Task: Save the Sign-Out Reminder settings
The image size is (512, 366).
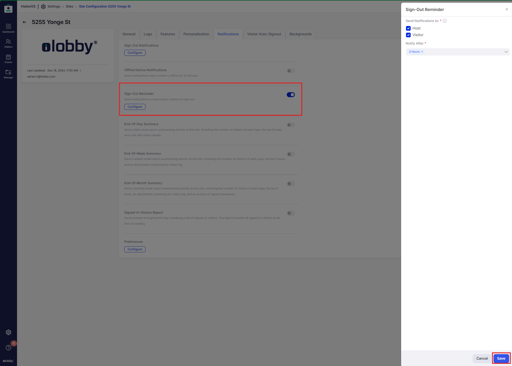Action: tap(501, 358)
